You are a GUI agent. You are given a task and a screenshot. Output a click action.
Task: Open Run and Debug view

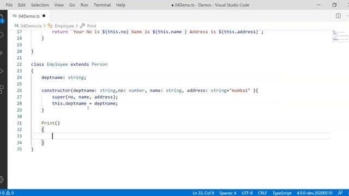click(x=2, y=71)
